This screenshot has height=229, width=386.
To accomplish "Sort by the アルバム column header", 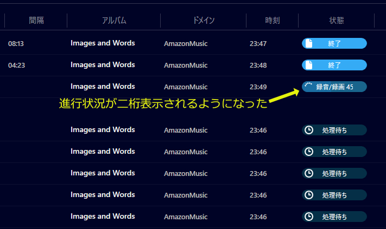I will (114, 21).
